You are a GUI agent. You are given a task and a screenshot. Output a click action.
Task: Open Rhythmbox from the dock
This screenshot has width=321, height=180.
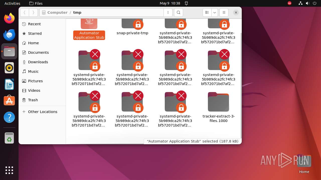[x=9, y=68]
